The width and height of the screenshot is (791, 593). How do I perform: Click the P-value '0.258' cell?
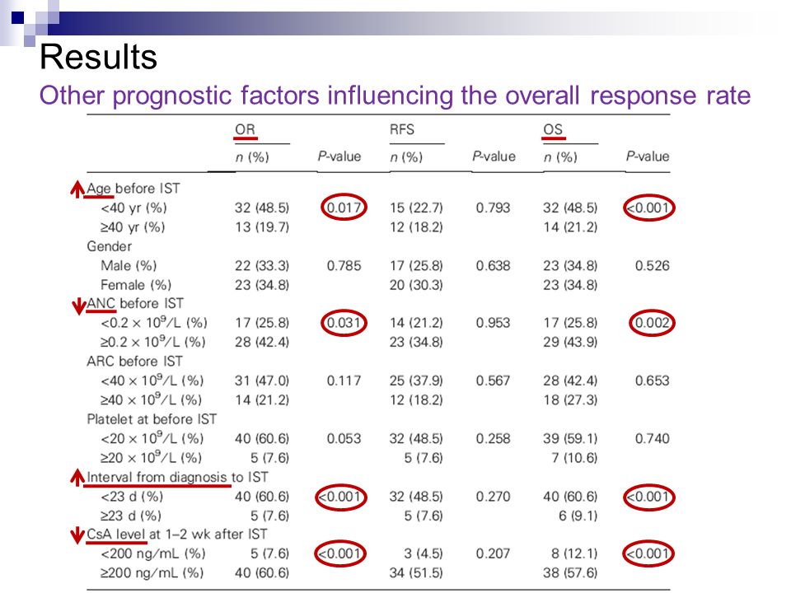[493, 438]
